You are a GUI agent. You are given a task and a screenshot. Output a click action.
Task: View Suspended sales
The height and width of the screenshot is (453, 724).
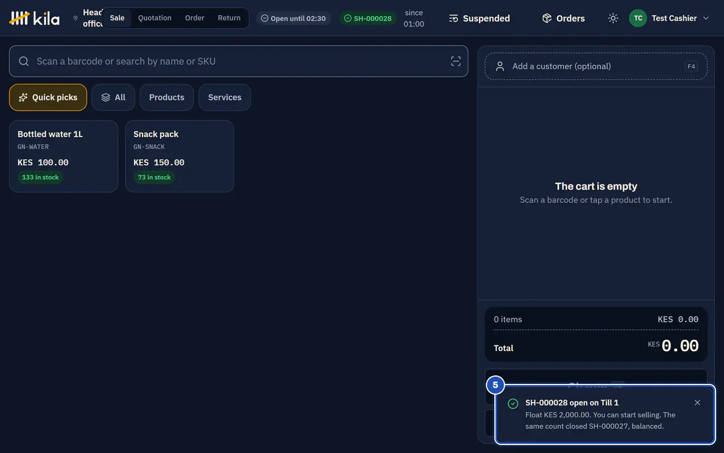(x=480, y=18)
